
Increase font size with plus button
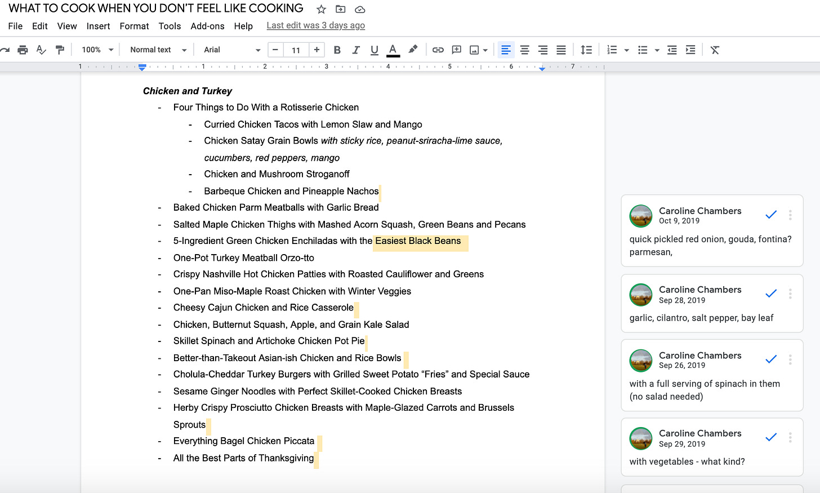click(317, 50)
